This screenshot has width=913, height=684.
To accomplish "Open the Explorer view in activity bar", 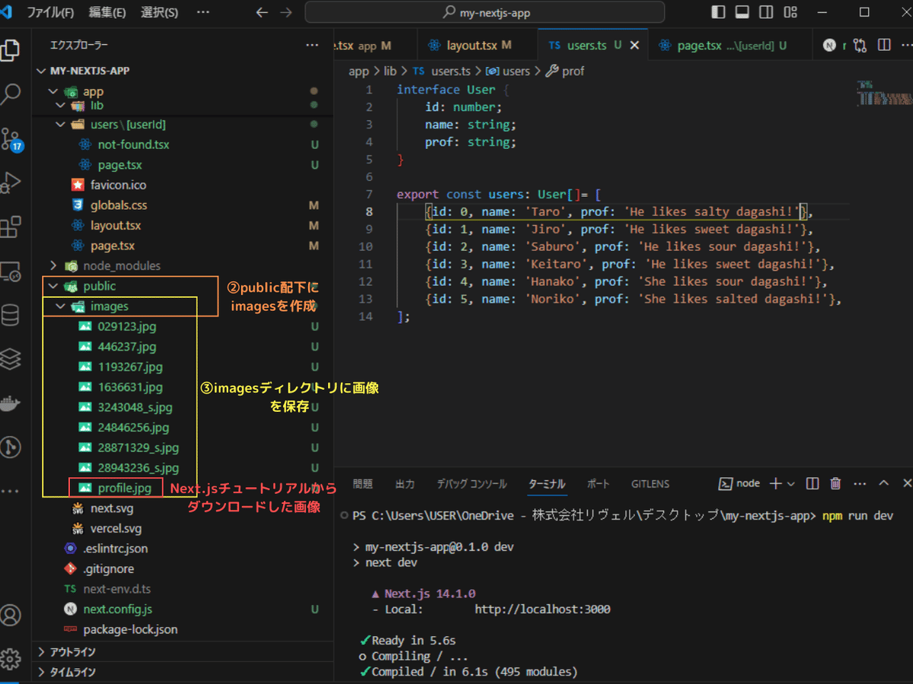I will [x=11, y=51].
